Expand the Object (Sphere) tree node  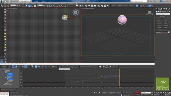(x=3, y=85)
